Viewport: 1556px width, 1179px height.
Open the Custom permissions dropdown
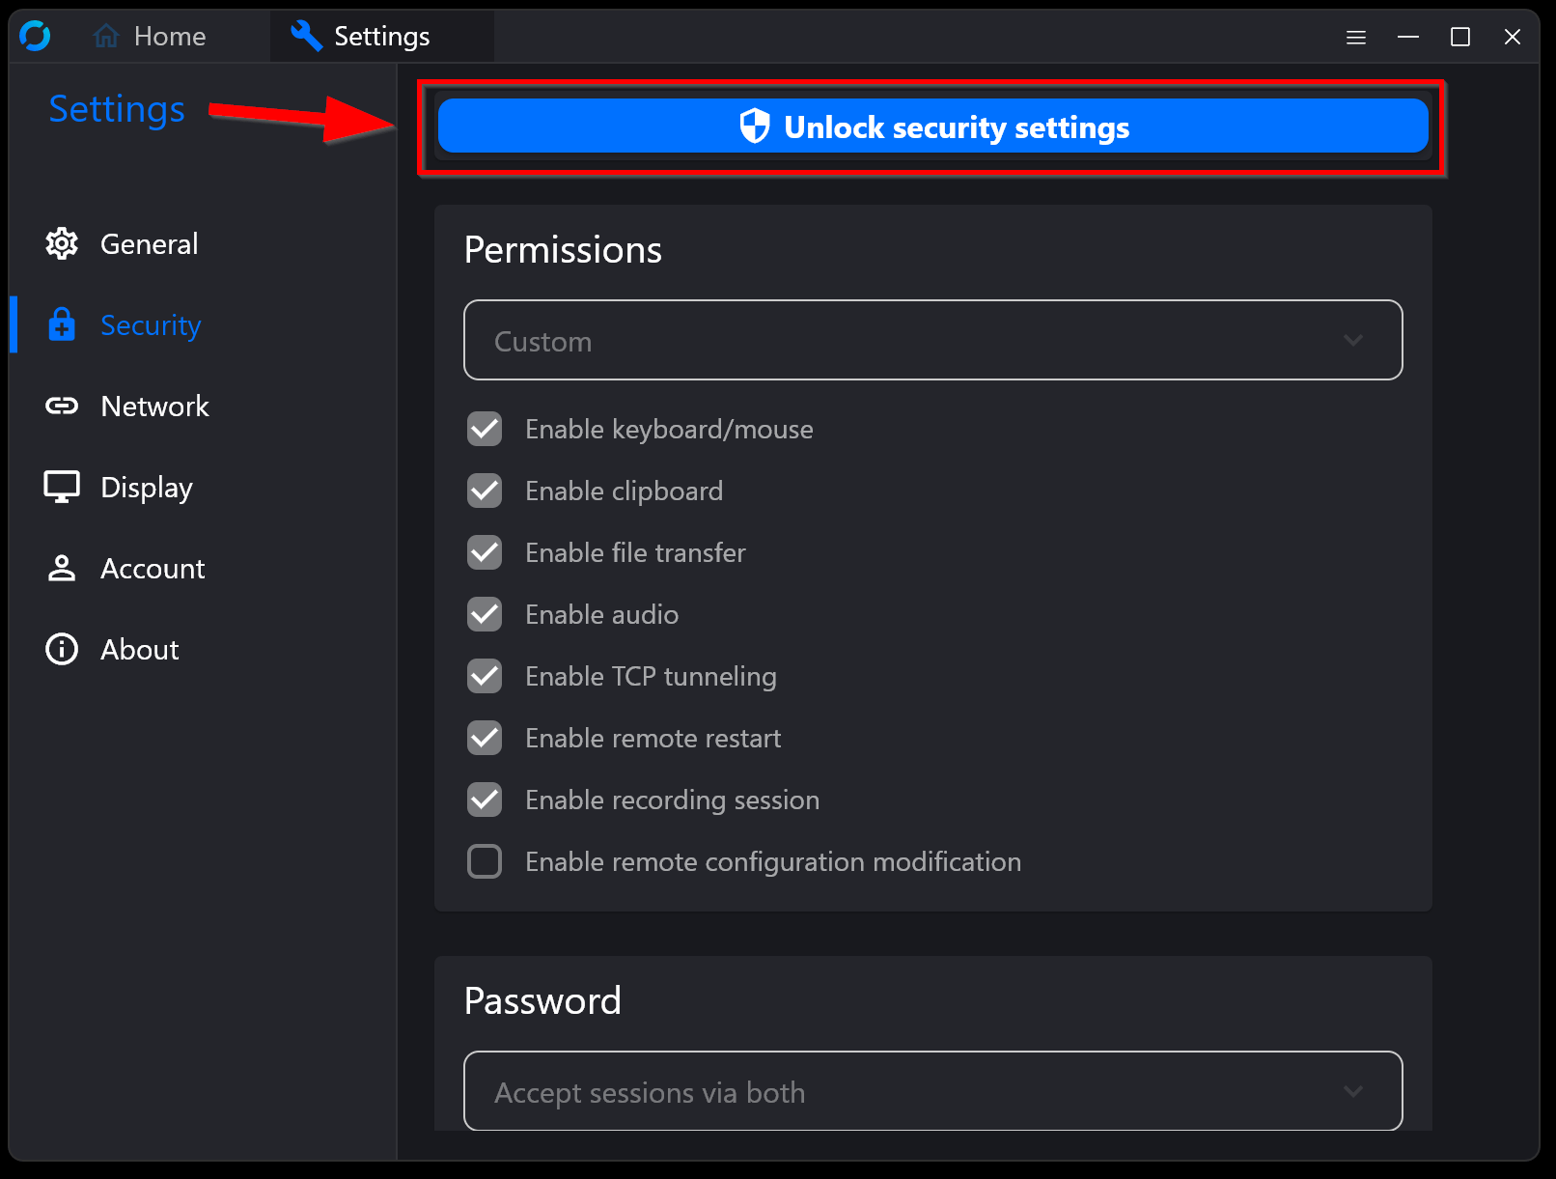coord(932,340)
